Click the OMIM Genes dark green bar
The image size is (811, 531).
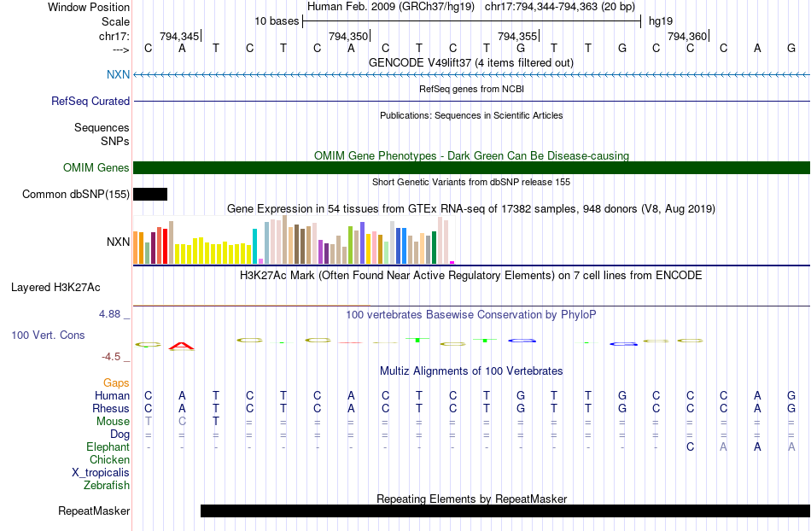click(471, 167)
